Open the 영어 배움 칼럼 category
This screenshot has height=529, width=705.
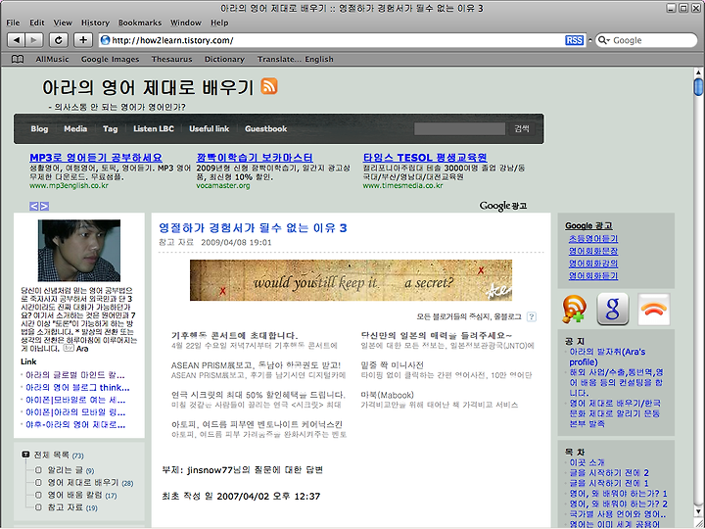click(x=75, y=496)
